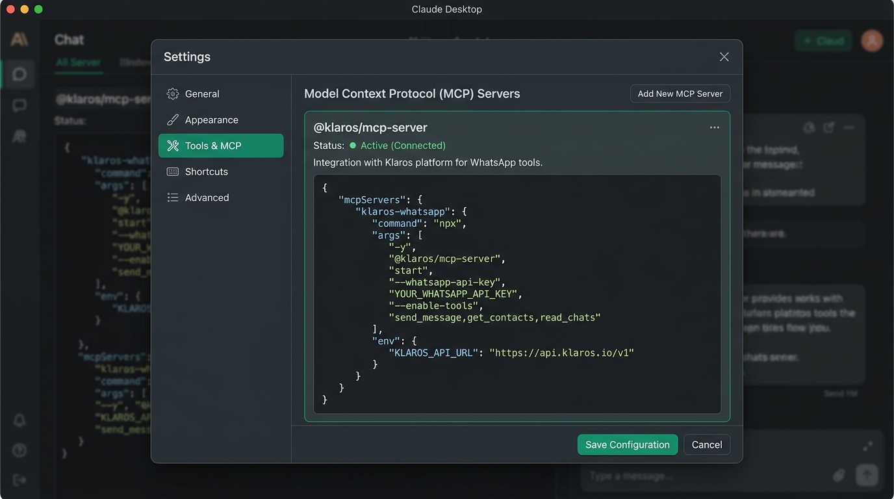Viewport: 894px width, 499px height.
Task: Expand the message composer in chat window
Action: 867,446
